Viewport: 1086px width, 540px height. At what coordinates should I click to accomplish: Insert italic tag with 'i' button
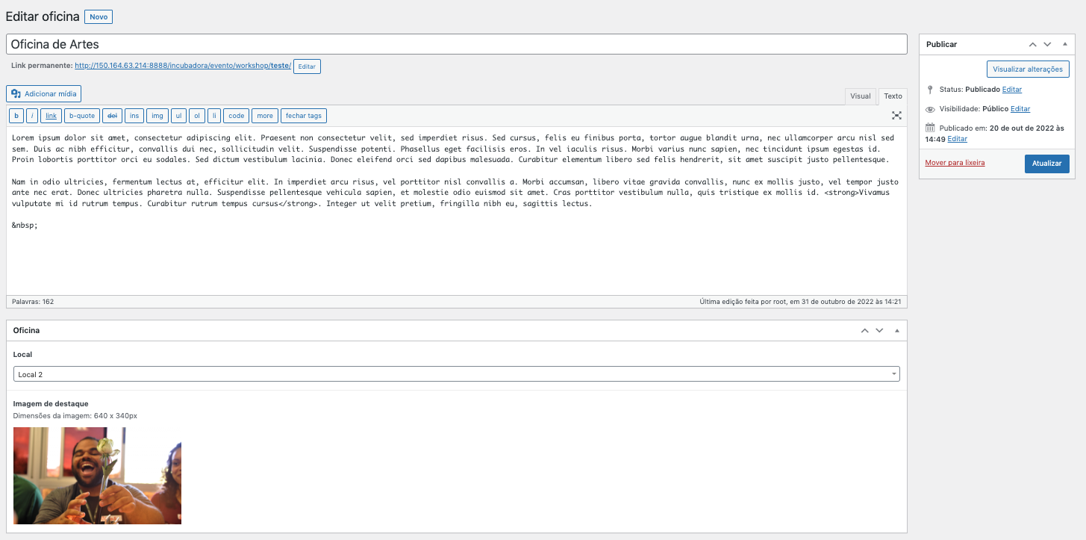tap(32, 116)
